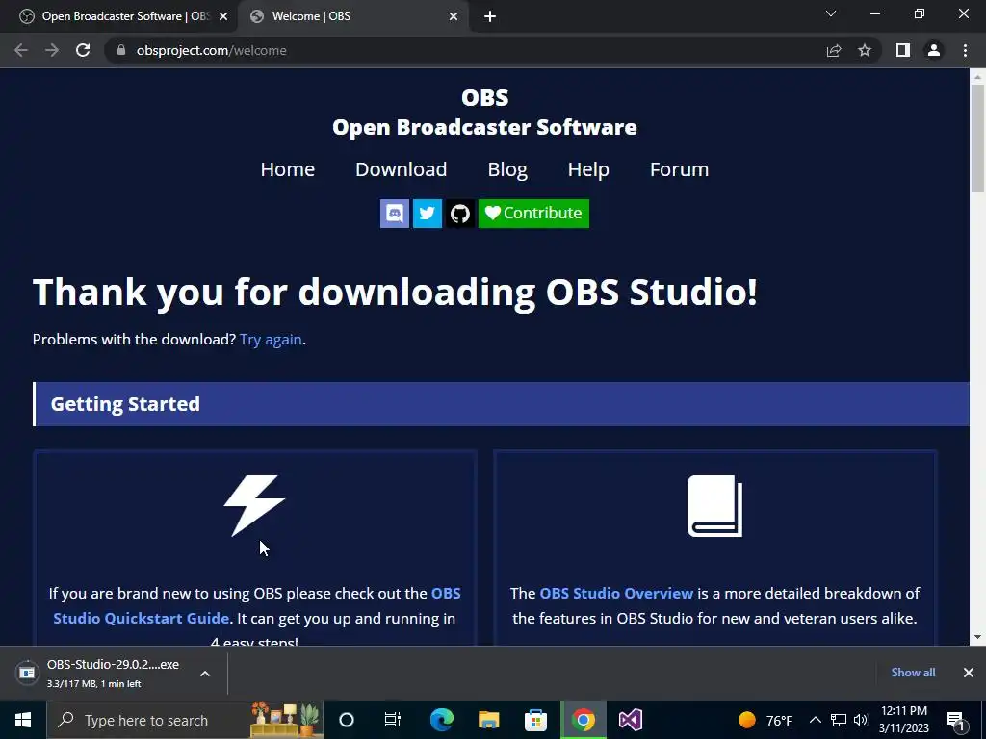The width and height of the screenshot is (986, 739).
Task: Close the Open Broadcaster Software tab
Action: pyautogui.click(x=223, y=17)
